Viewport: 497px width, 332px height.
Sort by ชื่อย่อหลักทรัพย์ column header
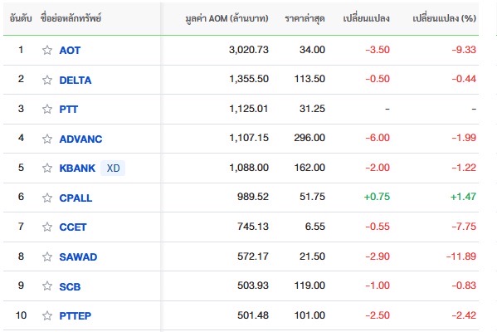[71, 18]
